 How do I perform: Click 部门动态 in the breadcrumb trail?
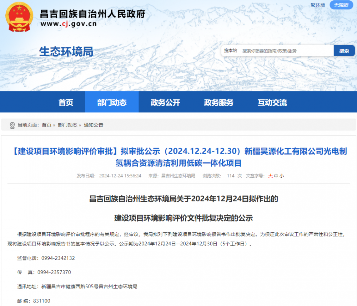pos(67,125)
